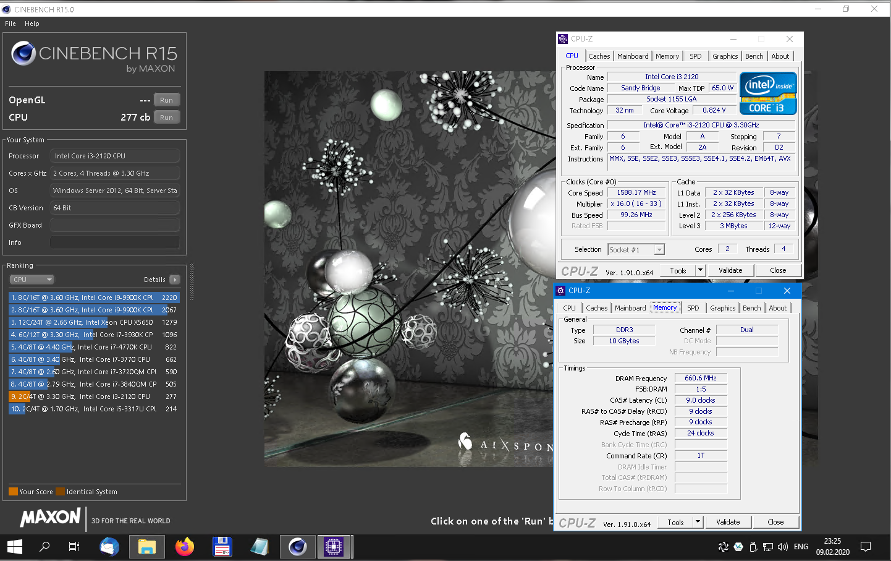The width and height of the screenshot is (891, 561).
Task: Select CPU tab in lower CPU-Z window
Action: coord(569,308)
